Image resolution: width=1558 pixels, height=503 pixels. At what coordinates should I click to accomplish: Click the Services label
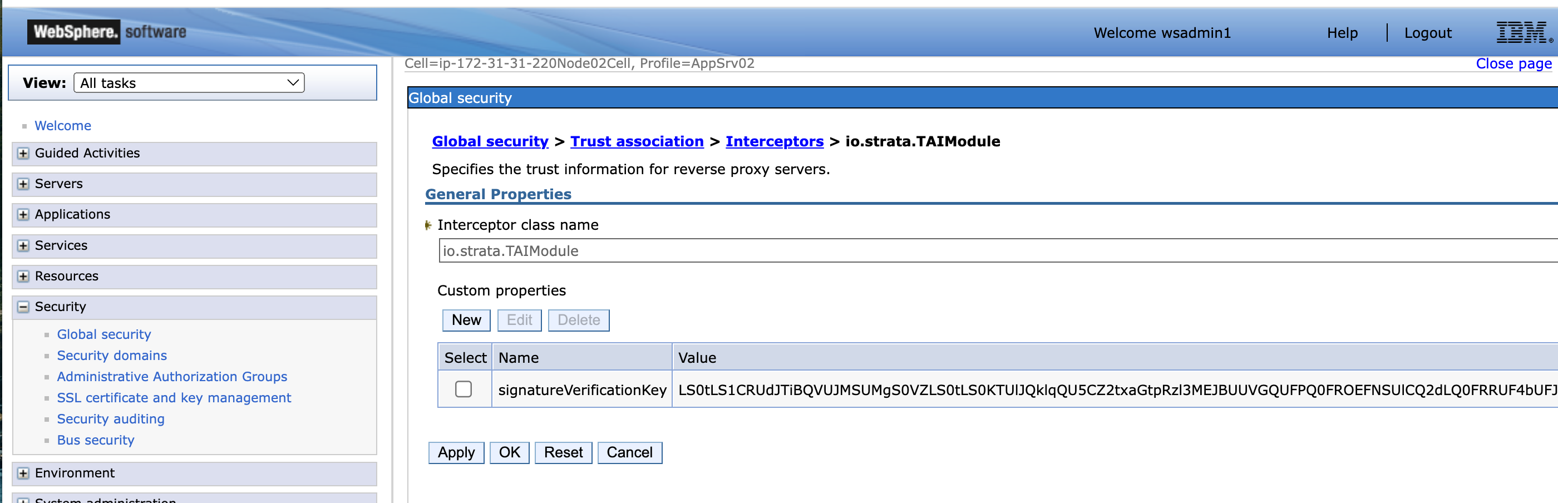coord(61,246)
